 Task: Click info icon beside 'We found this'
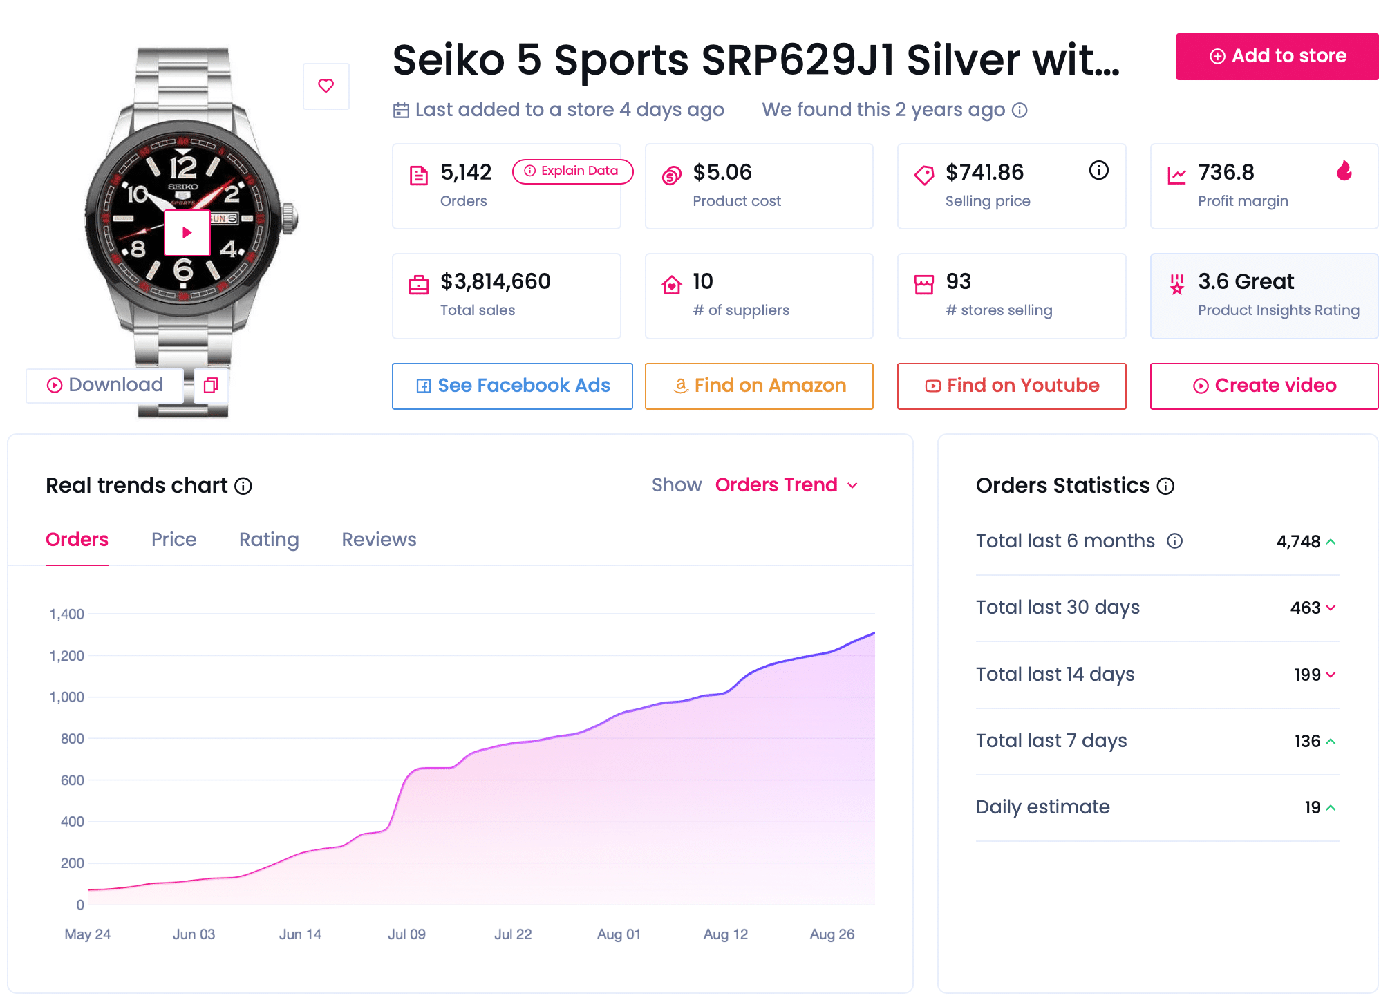click(x=1020, y=110)
